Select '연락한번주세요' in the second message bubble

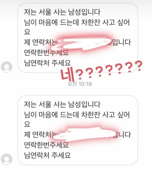pos(46,145)
